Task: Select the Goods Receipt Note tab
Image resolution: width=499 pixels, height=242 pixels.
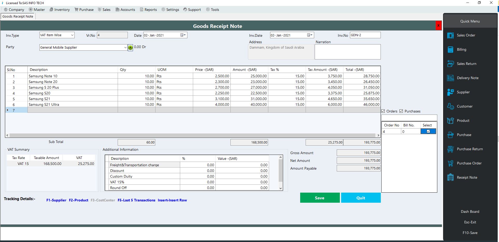Action: coord(18,16)
